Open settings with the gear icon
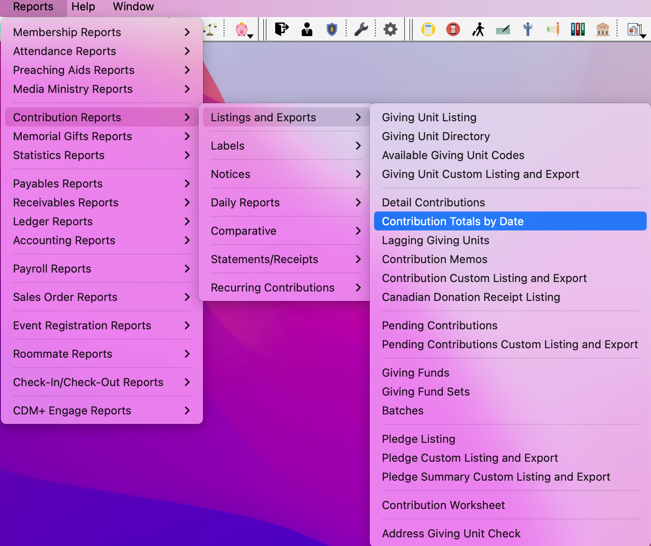Screen dimensions: 651x546 [390, 29]
